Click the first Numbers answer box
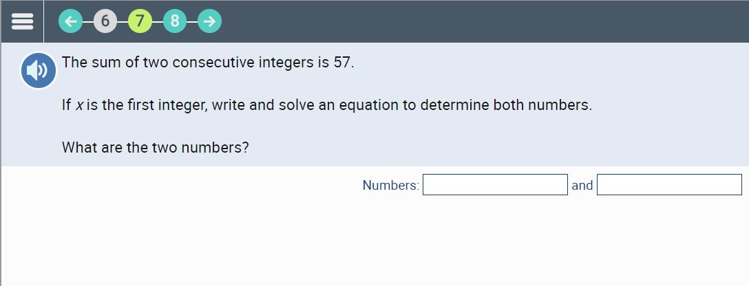Image resolution: width=749 pixels, height=286 pixels. (495, 185)
